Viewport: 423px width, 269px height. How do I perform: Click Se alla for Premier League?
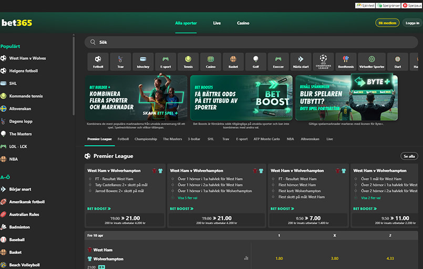[x=409, y=156]
